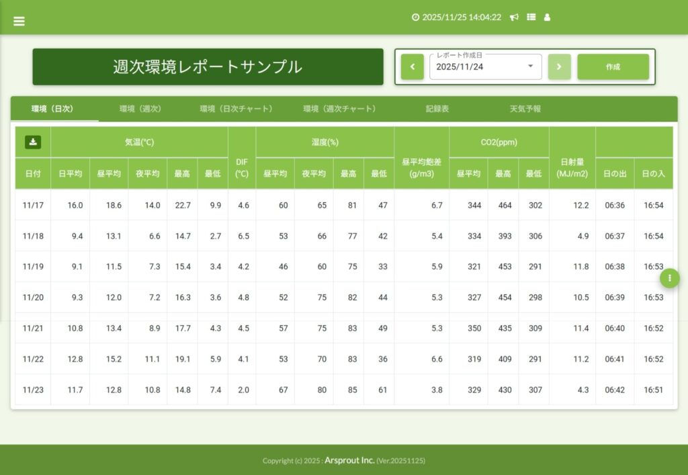Open the 環境（日次チャート） tab
This screenshot has height=475, width=688.
pos(236,109)
